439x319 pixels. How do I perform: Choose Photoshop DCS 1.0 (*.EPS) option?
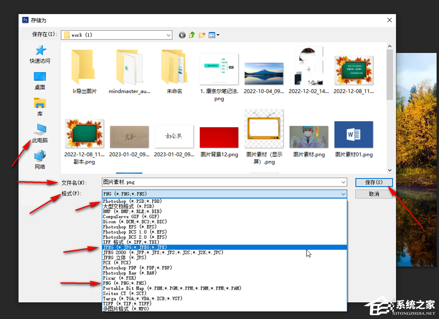pyautogui.click(x=224, y=232)
